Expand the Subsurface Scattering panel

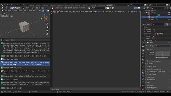tap(154, 69)
